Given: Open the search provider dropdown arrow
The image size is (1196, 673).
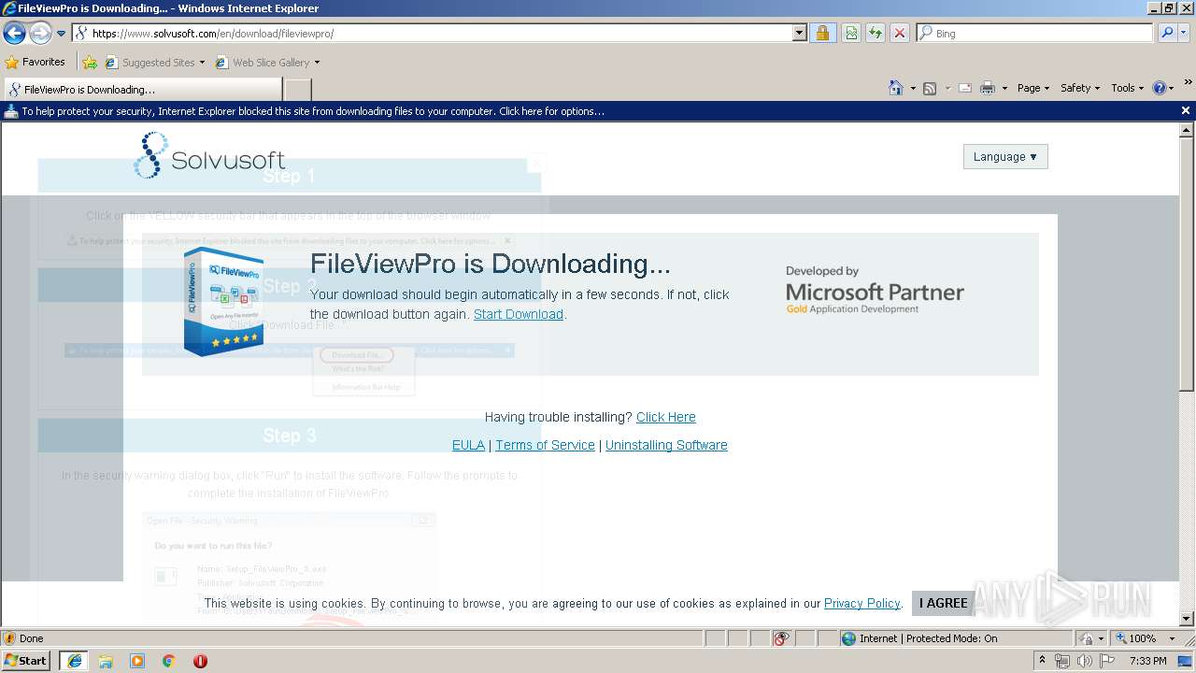Looking at the screenshot, I should pyautogui.click(x=1185, y=33).
